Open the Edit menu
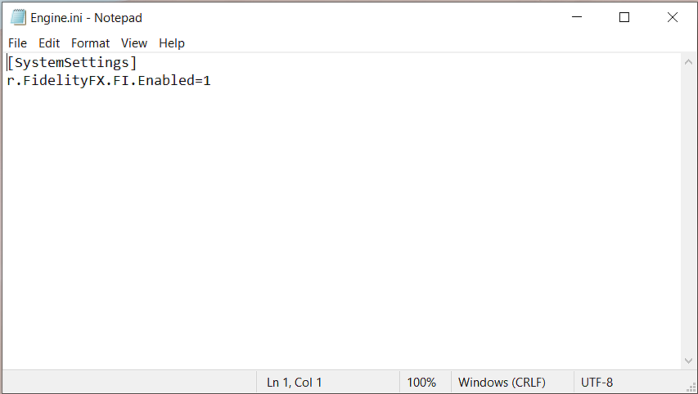The height and width of the screenshot is (394, 698). [x=49, y=43]
